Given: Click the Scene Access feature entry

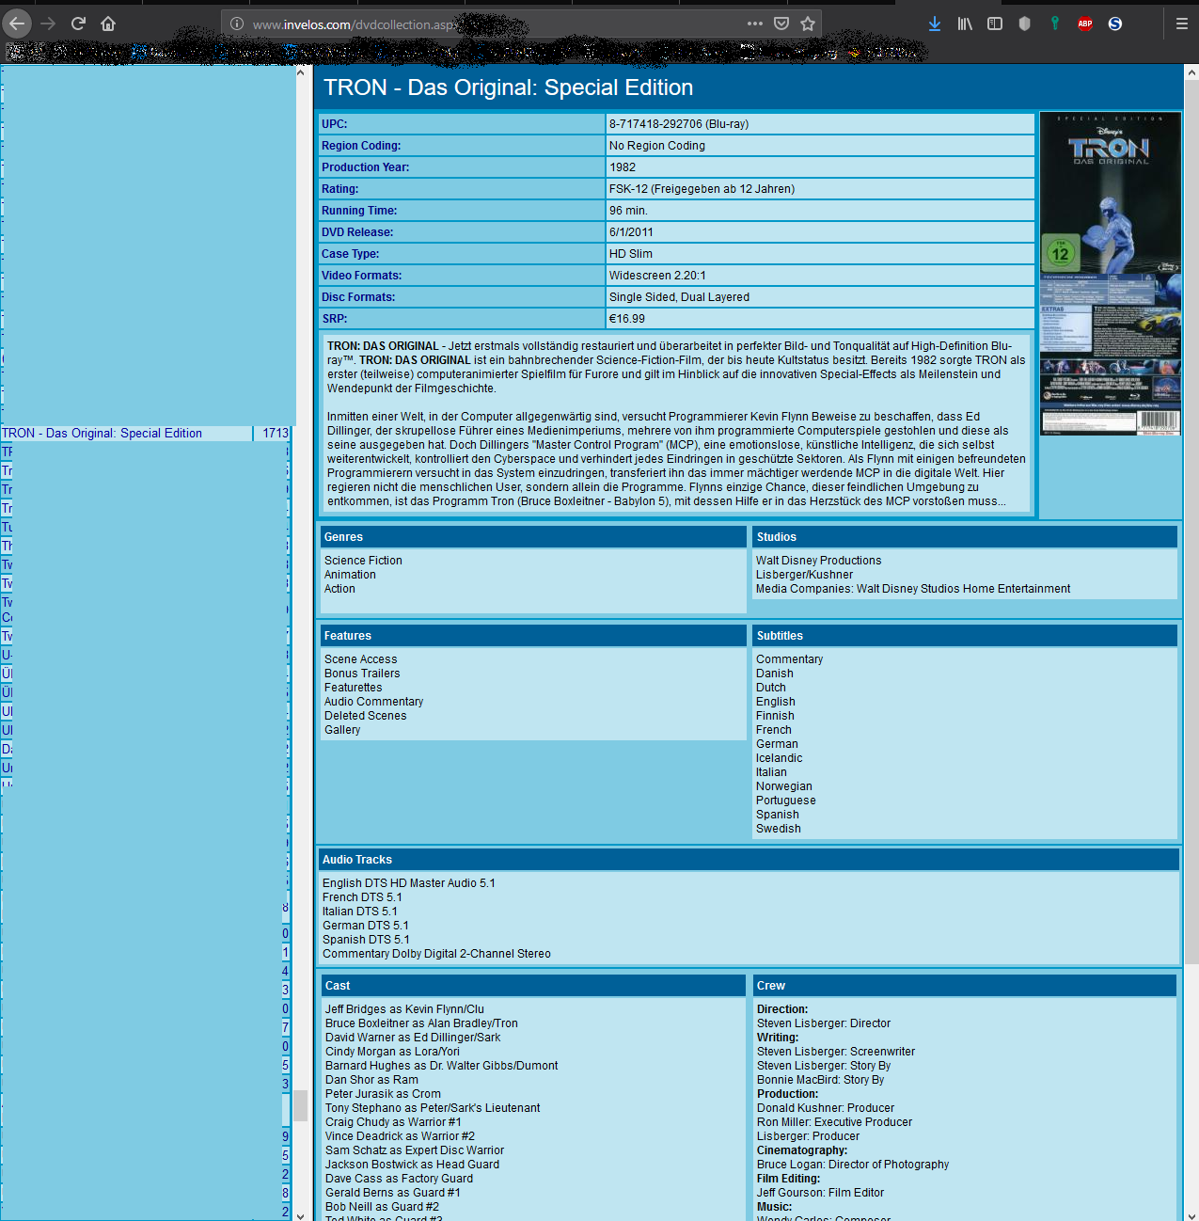Looking at the screenshot, I should [x=361, y=659].
